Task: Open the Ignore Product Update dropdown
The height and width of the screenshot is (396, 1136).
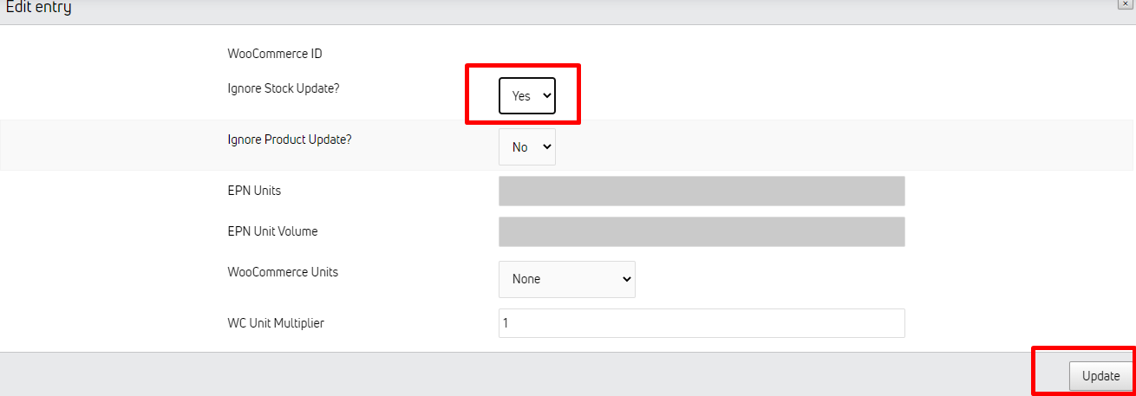Action: point(526,147)
